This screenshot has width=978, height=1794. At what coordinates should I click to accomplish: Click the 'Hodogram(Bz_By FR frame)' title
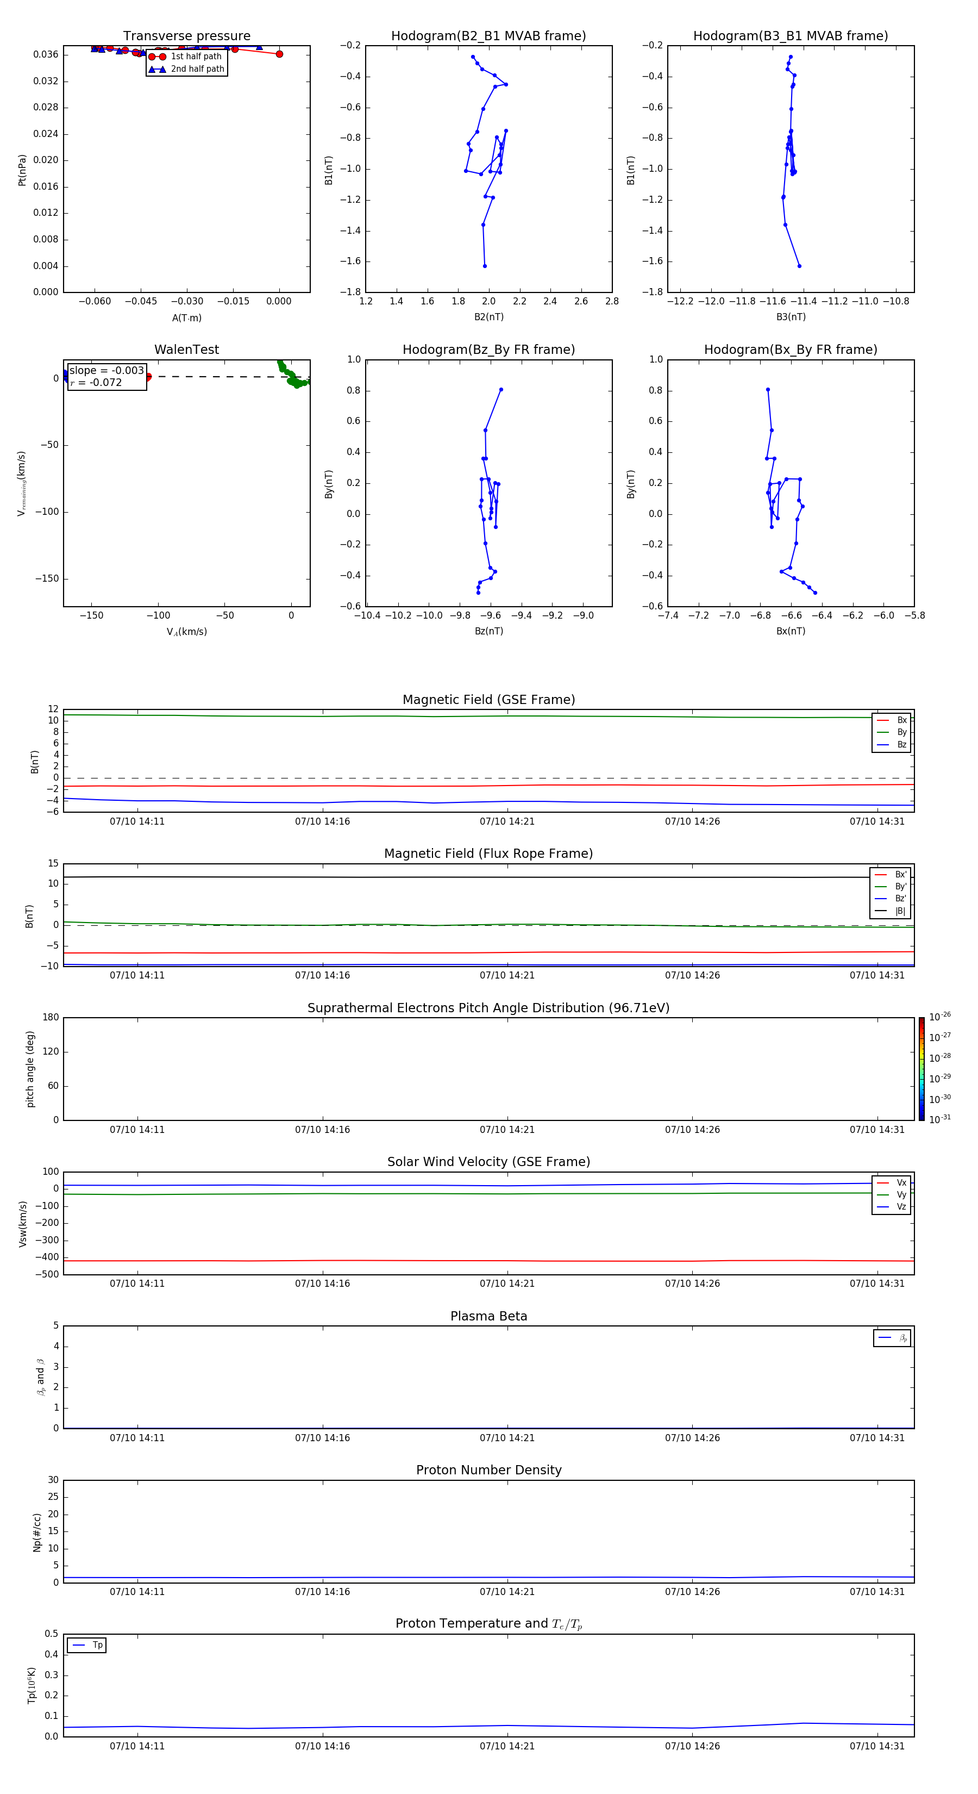[488, 350]
